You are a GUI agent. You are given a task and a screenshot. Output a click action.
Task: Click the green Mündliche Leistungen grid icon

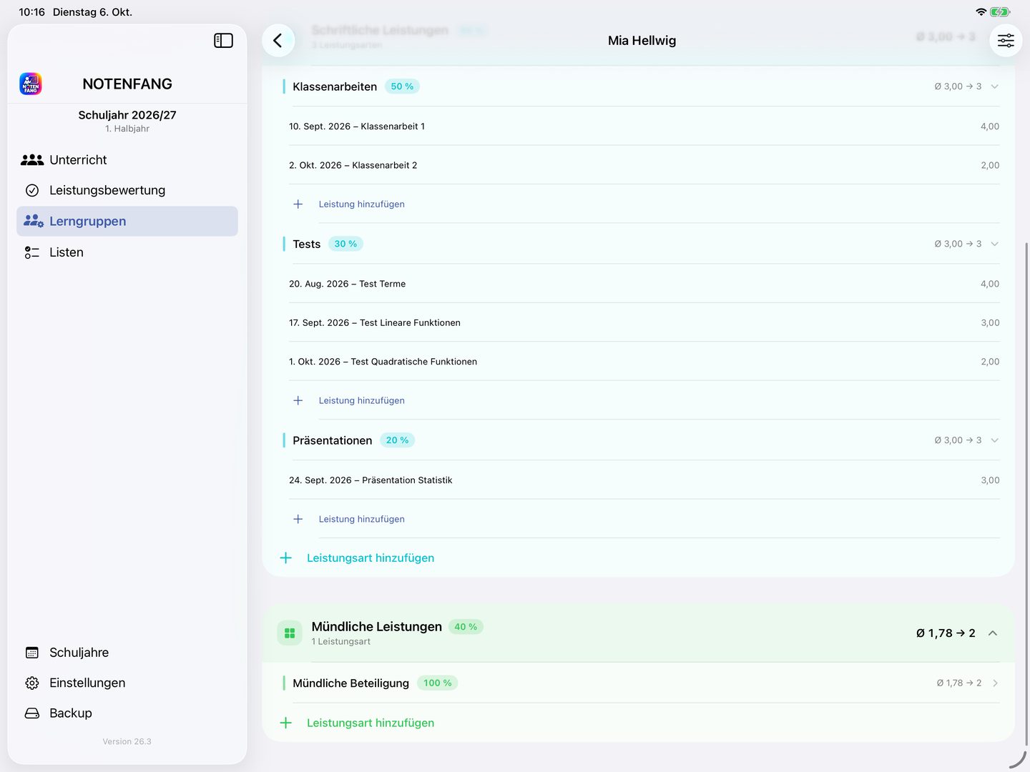pyautogui.click(x=290, y=633)
